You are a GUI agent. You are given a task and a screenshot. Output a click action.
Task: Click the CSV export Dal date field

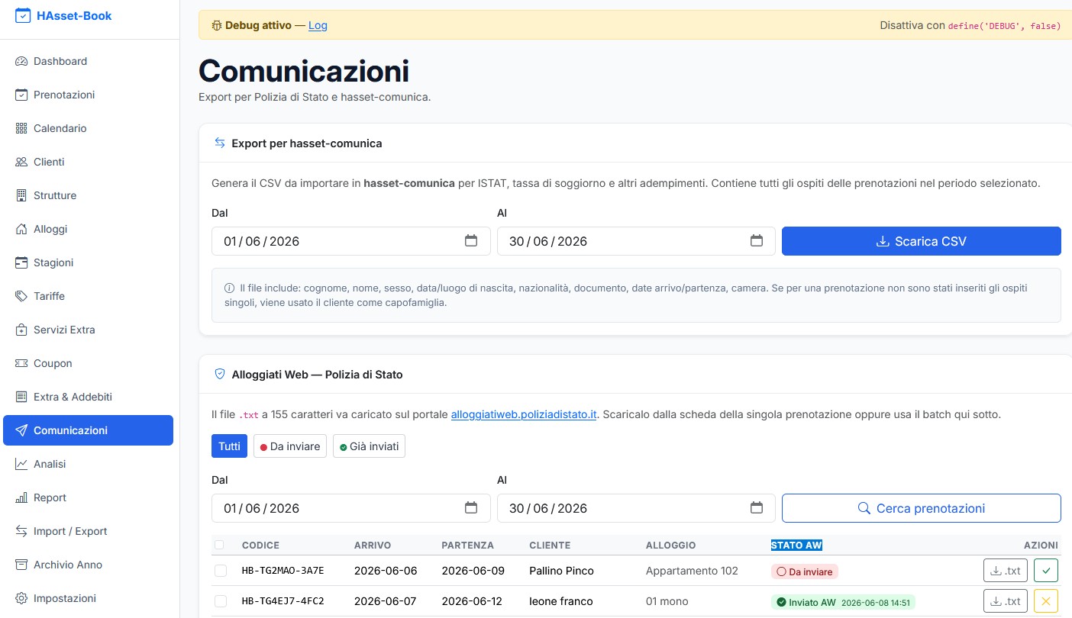(351, 241)
